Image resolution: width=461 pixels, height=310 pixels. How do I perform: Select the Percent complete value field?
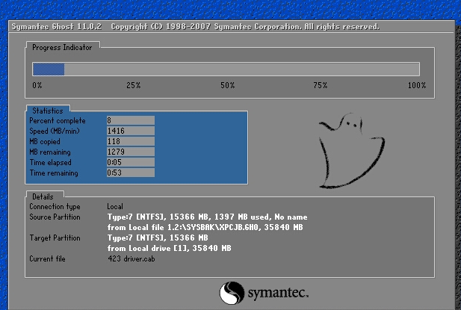click(x=130, y=120)
